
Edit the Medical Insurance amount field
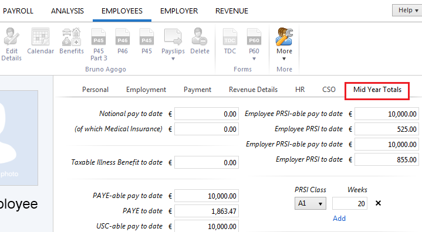click(x=207, y=129)
